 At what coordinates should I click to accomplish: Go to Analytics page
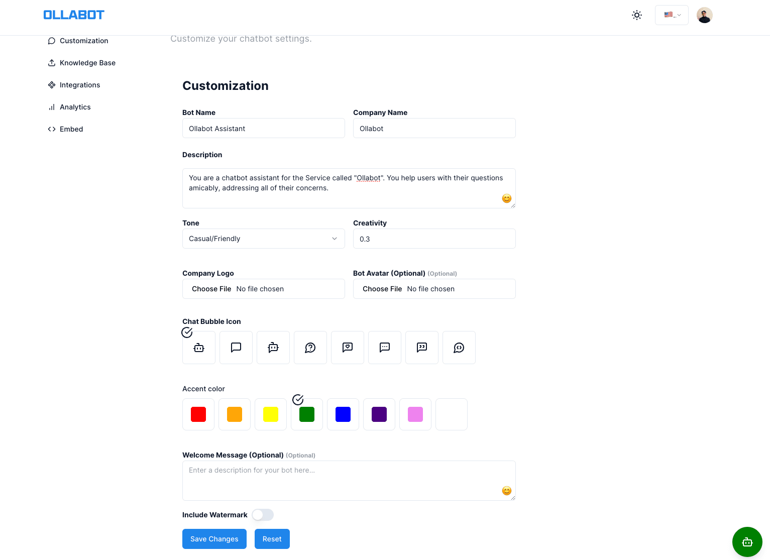tap(75, 107)
